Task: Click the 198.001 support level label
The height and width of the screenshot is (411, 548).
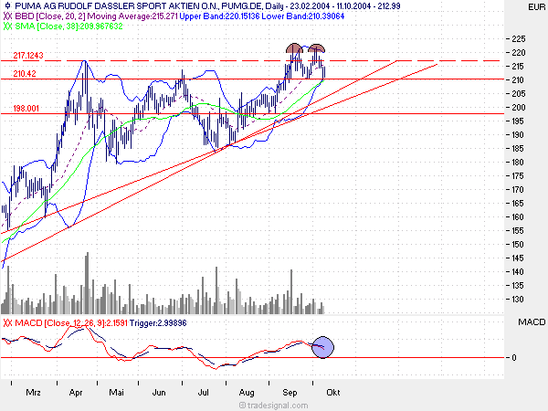Action: click(x=26, y=109)
